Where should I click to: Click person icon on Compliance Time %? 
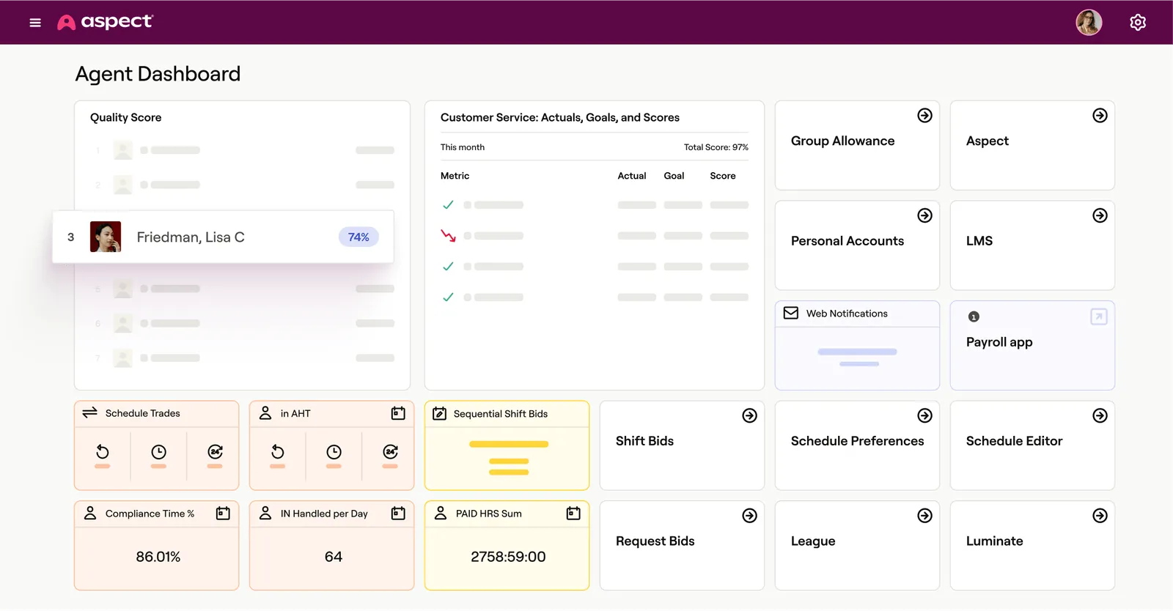coord(90,513)
